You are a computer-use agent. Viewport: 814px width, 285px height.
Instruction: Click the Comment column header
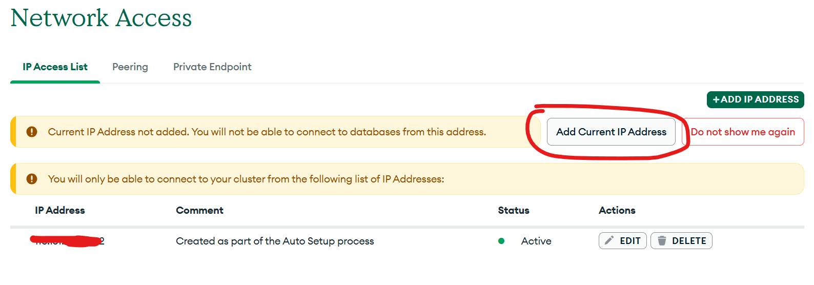199,210
